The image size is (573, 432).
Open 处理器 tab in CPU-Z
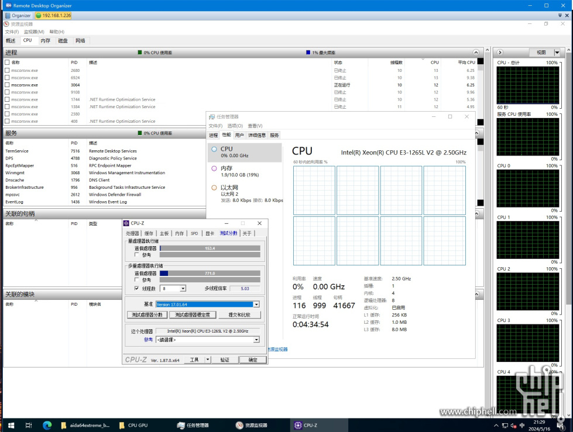(x=132, y=233)
